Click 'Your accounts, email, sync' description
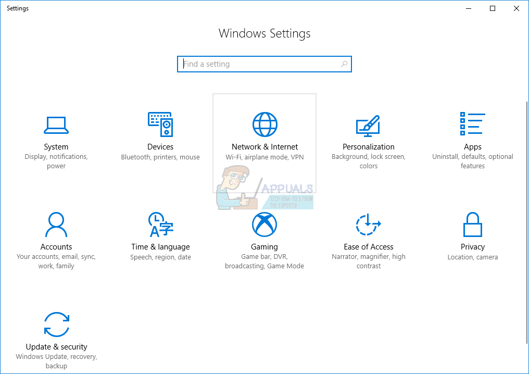 click(56, 257)
